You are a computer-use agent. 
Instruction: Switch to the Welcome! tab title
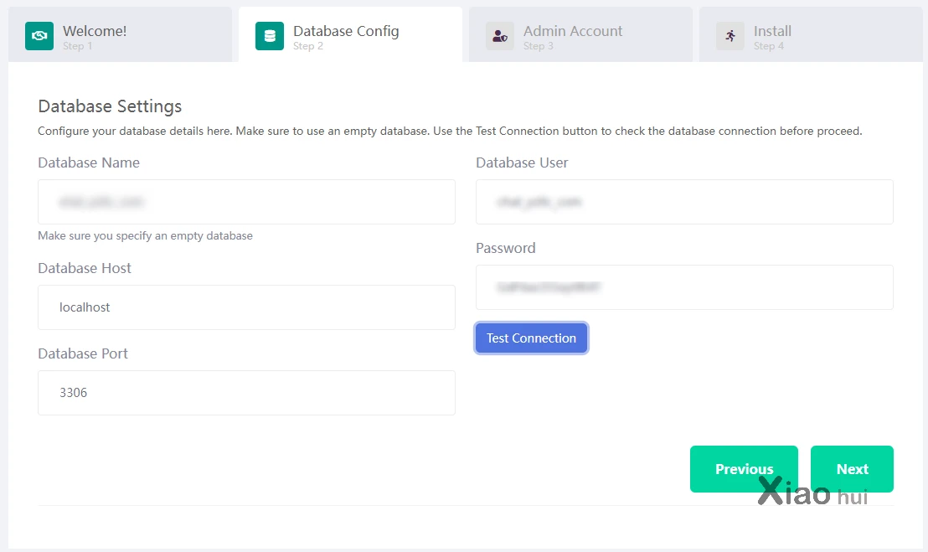click(x=95, y=31)
